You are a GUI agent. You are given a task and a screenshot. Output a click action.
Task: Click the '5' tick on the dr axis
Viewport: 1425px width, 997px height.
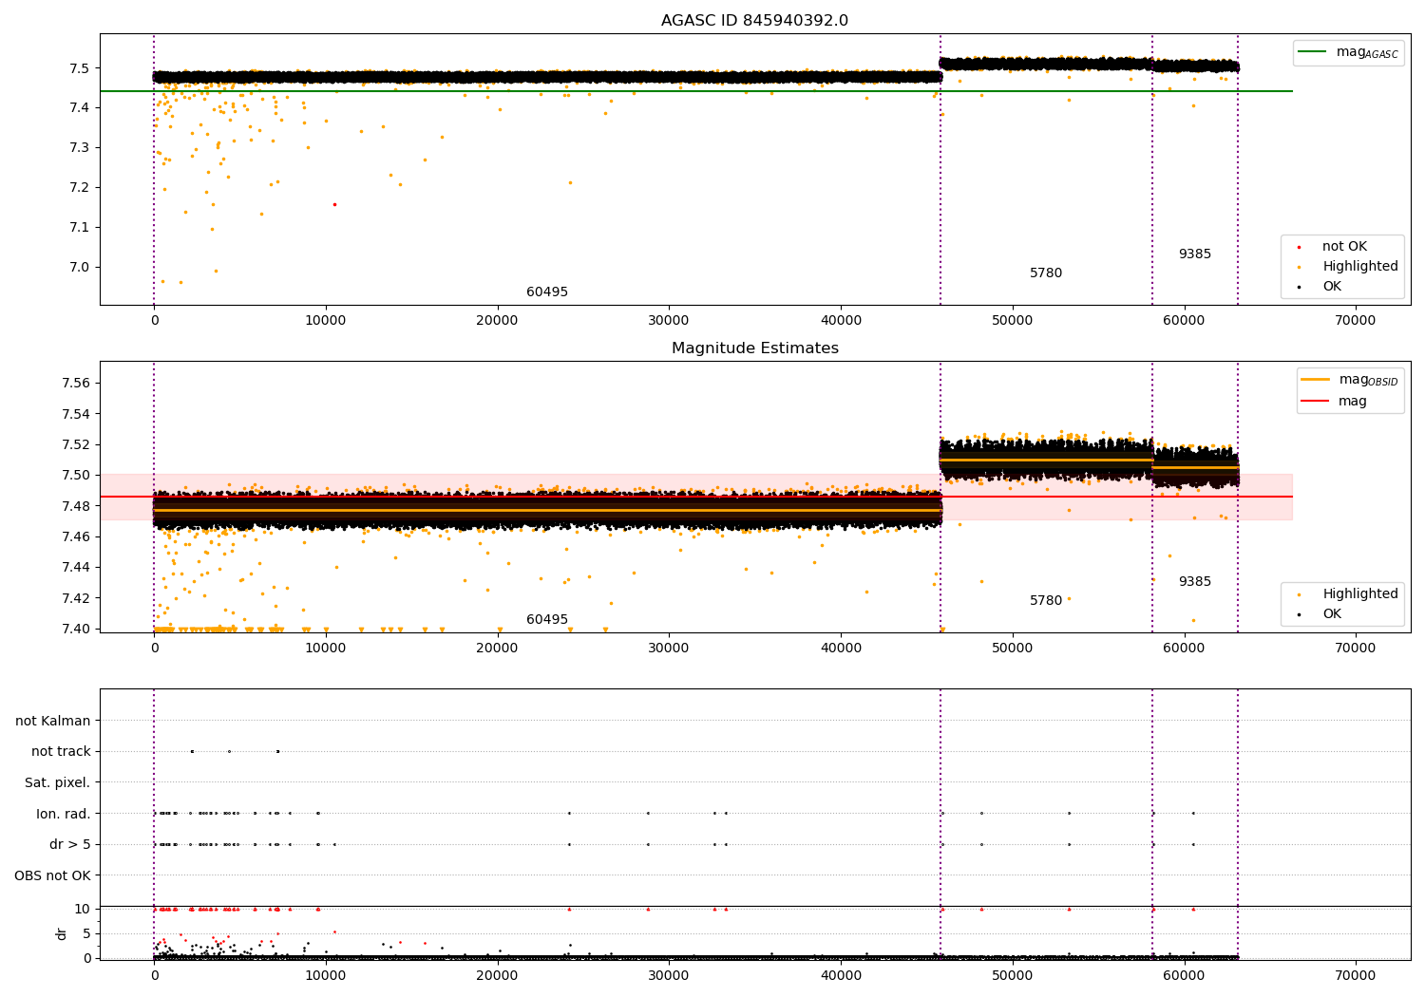pos(86,933)
